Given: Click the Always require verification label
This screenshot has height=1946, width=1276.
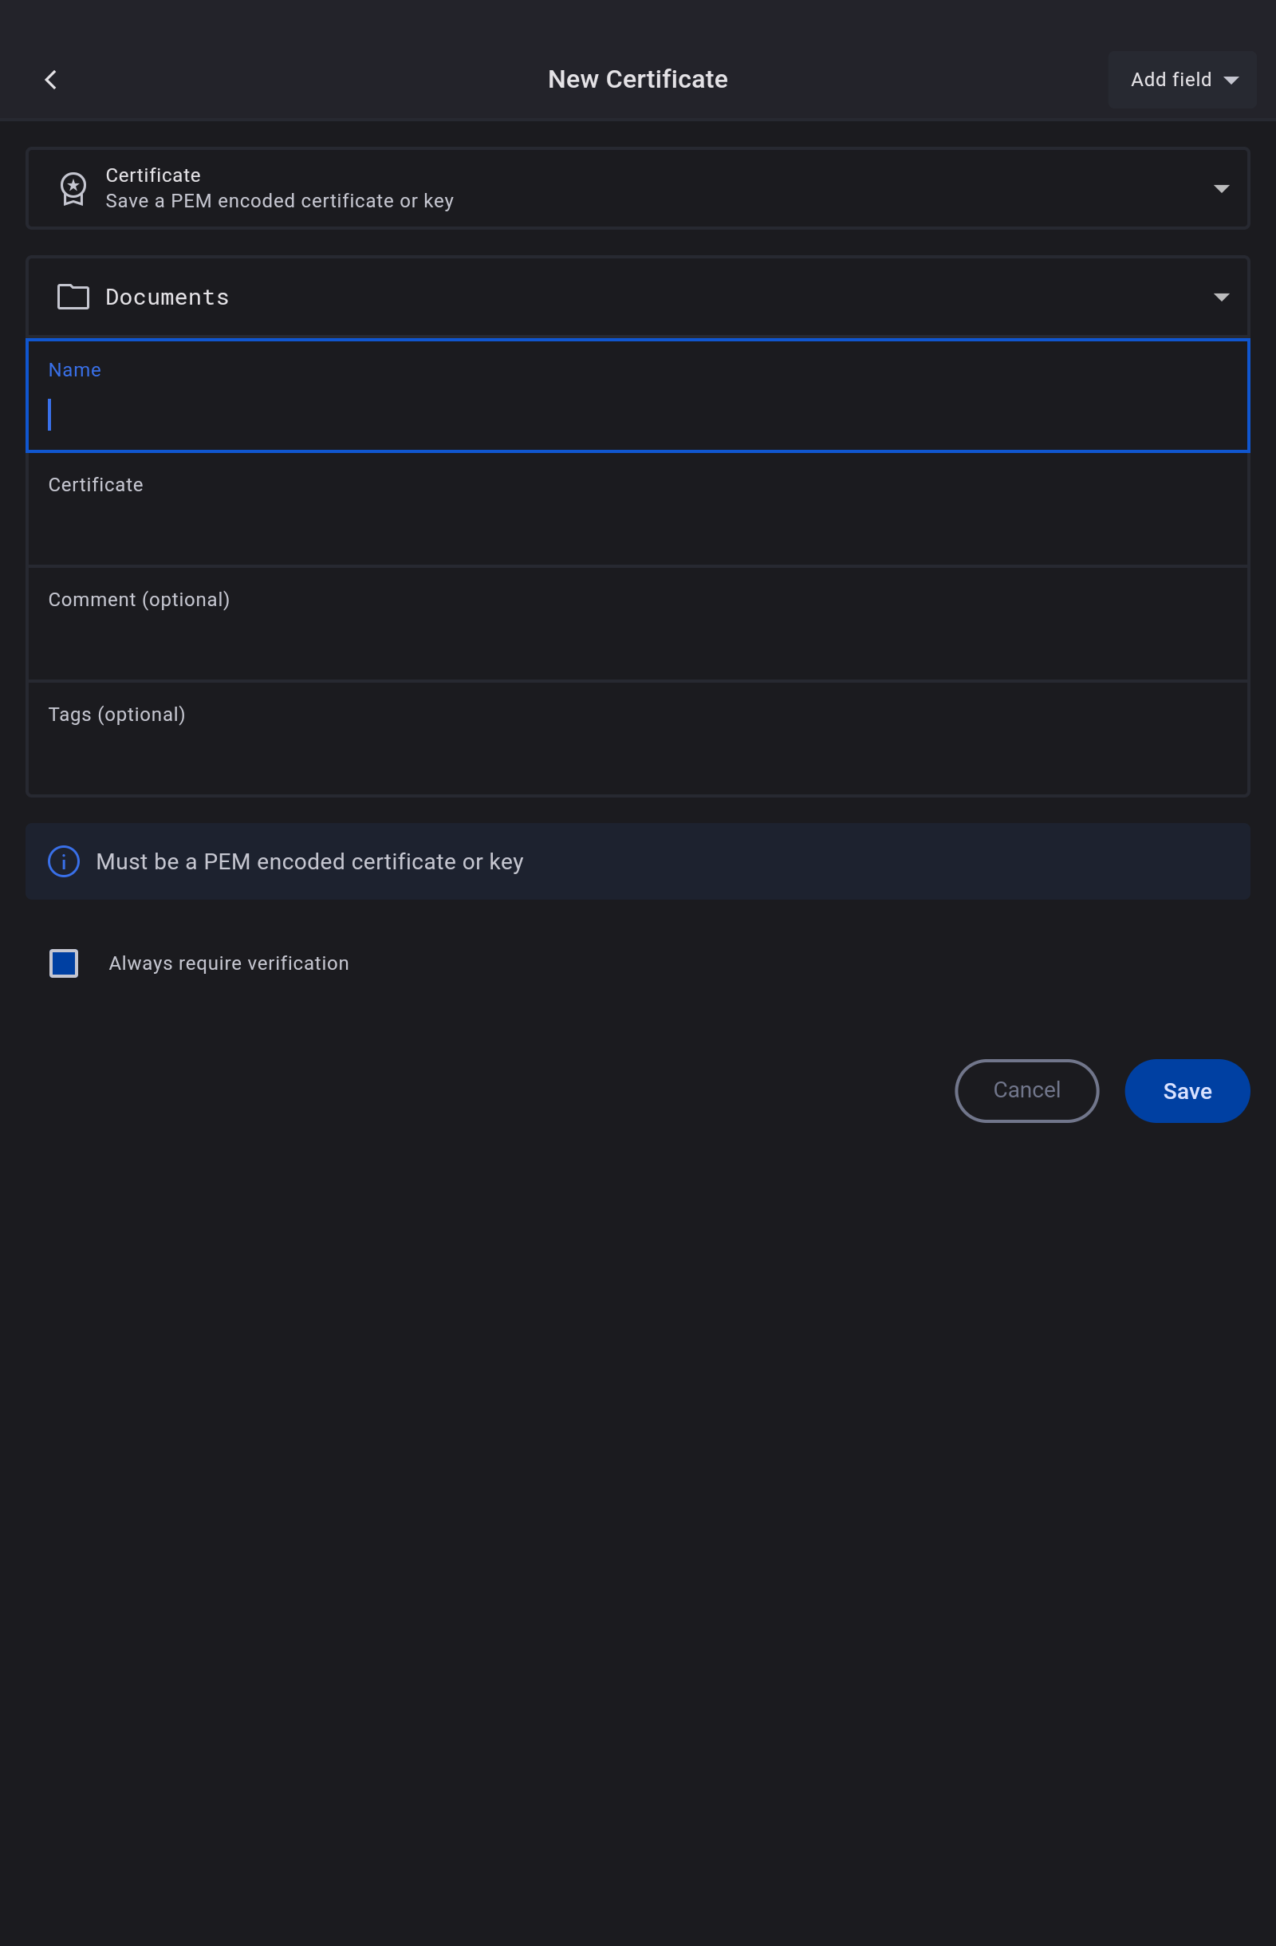Looking at the screenshot, I should [229, 963].
